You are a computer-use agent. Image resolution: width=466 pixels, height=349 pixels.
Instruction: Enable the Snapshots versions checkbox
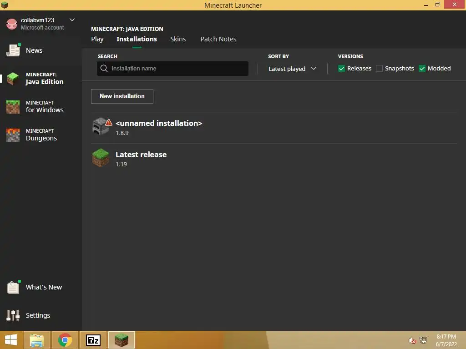[x=379, y=69]
